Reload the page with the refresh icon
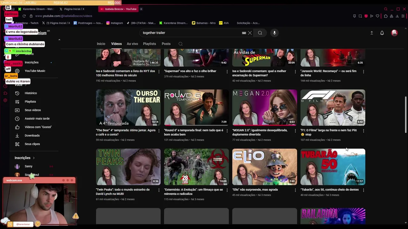The image size is (408, 229). pos(24,16)
